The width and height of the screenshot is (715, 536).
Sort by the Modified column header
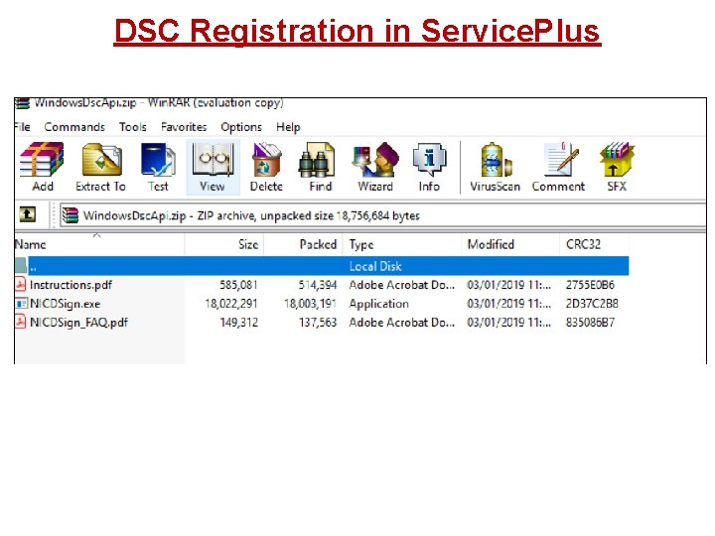tap(510, 244)
